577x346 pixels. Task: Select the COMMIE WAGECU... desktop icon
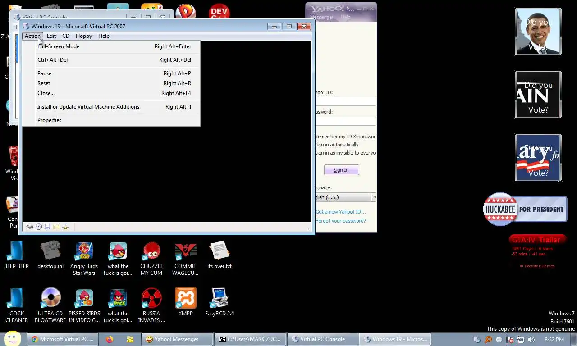point(185,259)
